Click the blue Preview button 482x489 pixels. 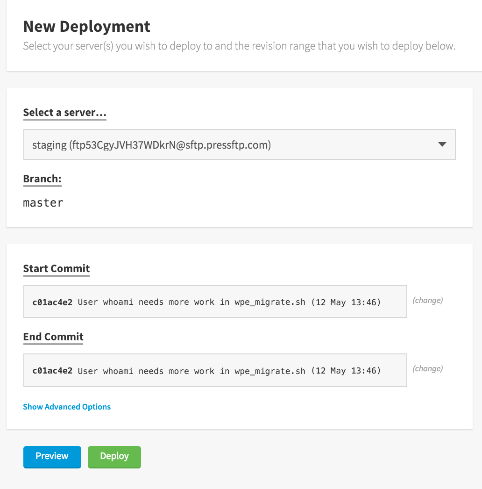(x=52, y=457)
